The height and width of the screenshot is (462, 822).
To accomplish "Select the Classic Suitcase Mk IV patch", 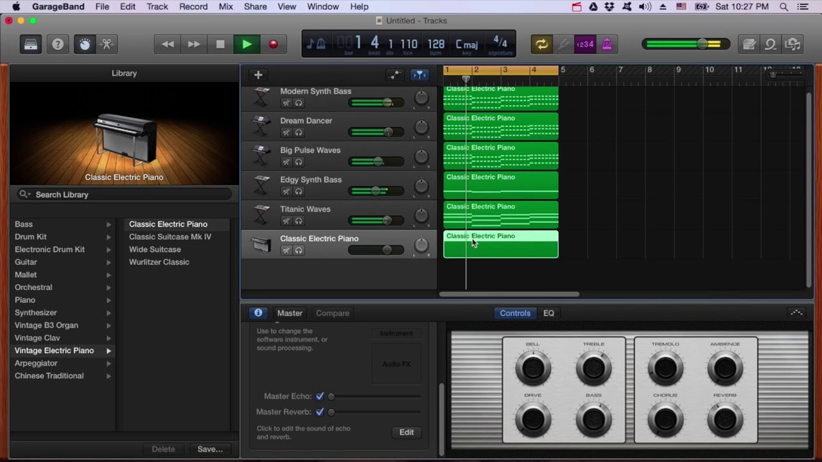I will (170, 237).
